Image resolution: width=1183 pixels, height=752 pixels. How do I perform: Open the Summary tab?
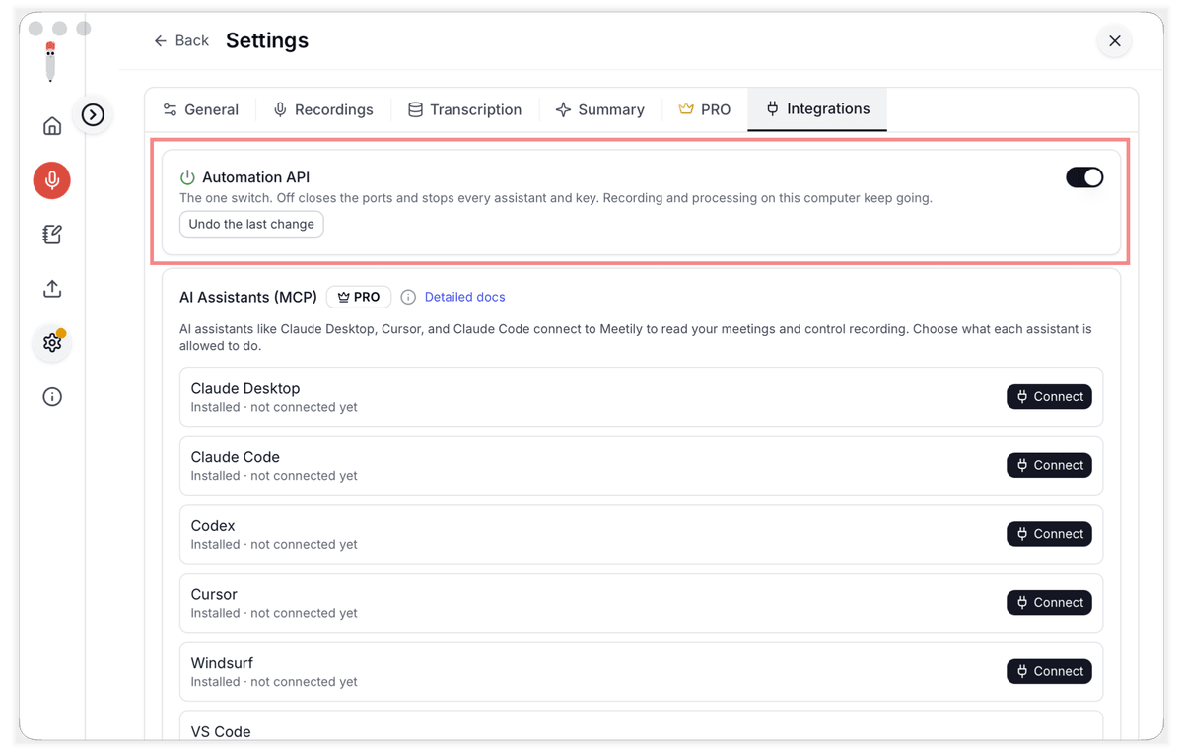600,109
